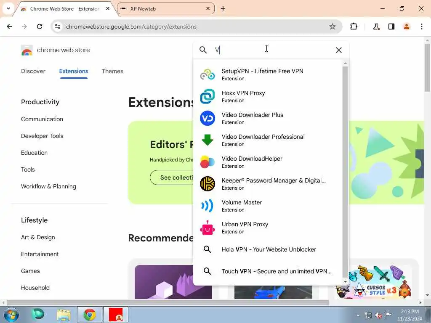This screenshot has width=431, height=323.
Task: Click the Video Downloader Plus icon
Action: tap(207, 118)
